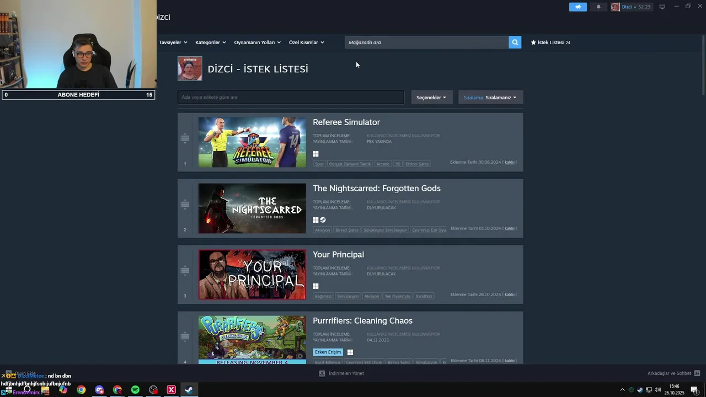Grab the reorder handle for The Nightscarred
The width and height of the screenshot is (706, 397).
(185, 205)
